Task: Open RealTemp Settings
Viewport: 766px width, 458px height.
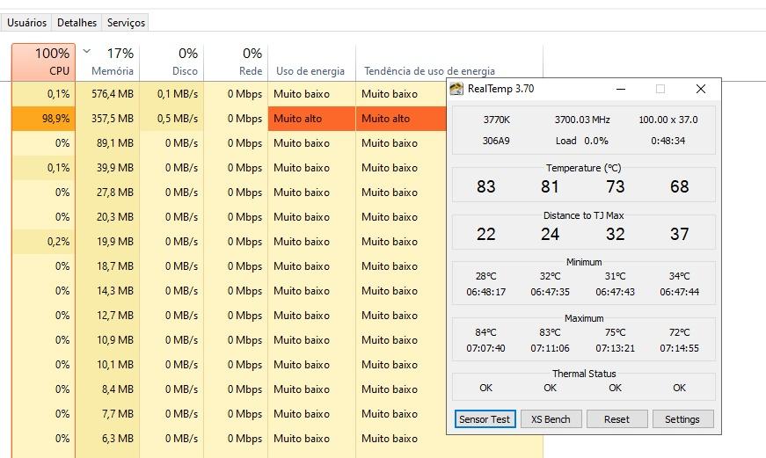Action: [x=682, y=419]
